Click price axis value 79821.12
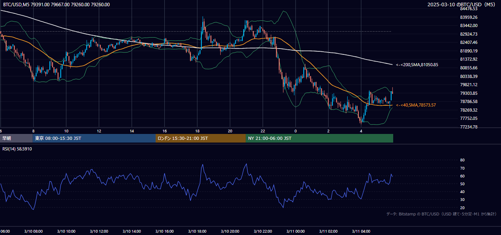The width and height of the screenshot is (501, 235). point(469,85)
